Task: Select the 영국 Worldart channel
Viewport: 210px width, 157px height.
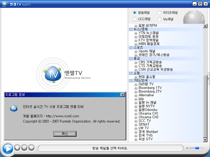Action: pyautogui.click(x=148, y=132)
